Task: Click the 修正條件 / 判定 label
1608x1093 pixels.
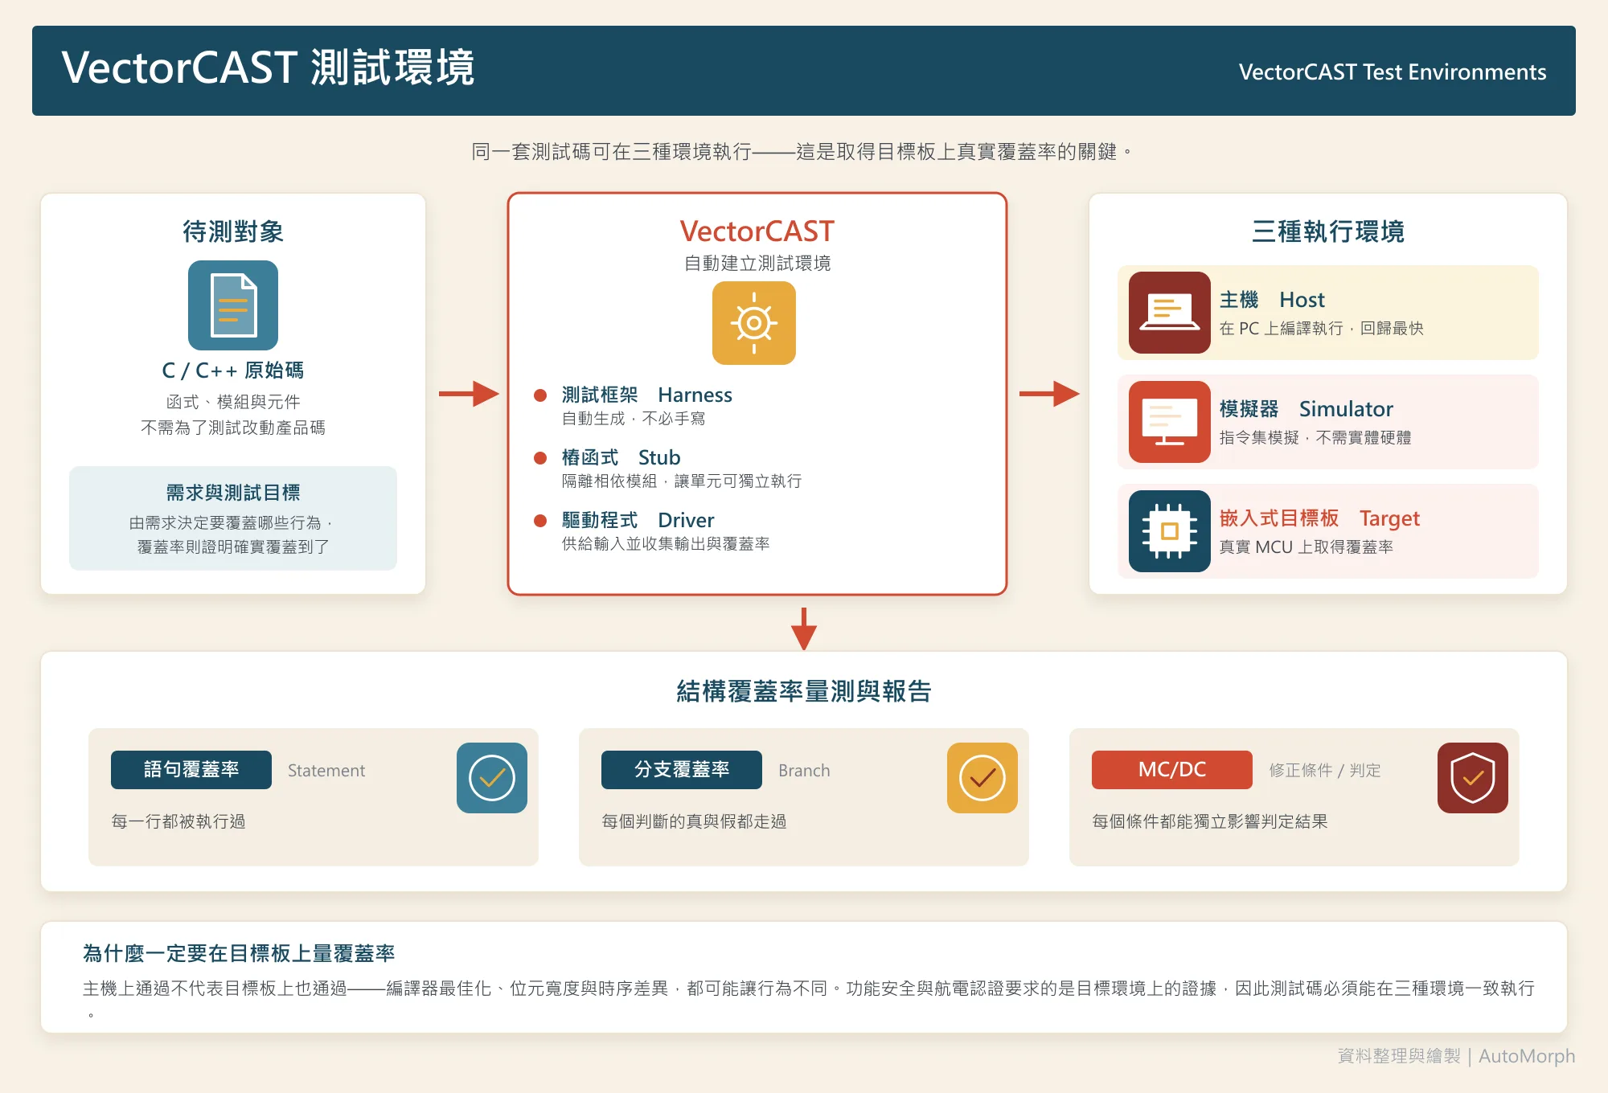Action: tap(1325, 770)
